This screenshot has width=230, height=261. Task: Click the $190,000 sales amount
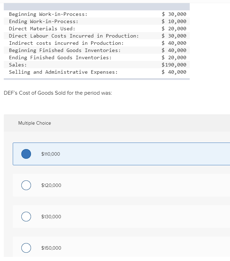174,65
